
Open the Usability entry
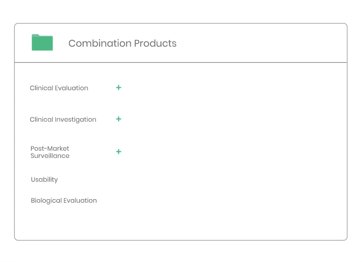point(44,180)
